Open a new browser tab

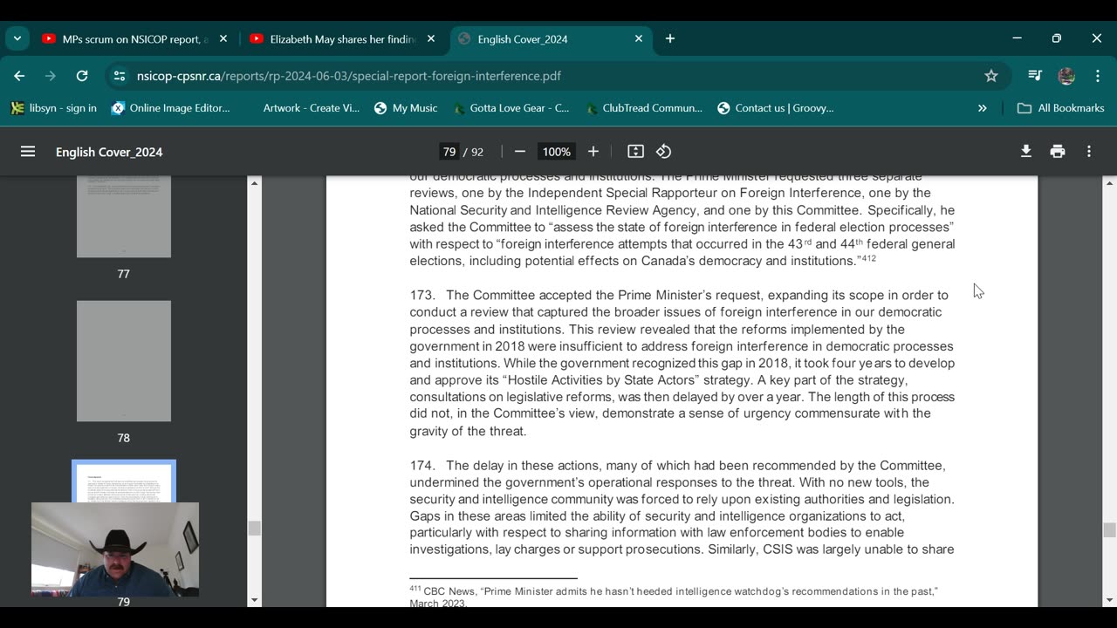pos(670,39)
